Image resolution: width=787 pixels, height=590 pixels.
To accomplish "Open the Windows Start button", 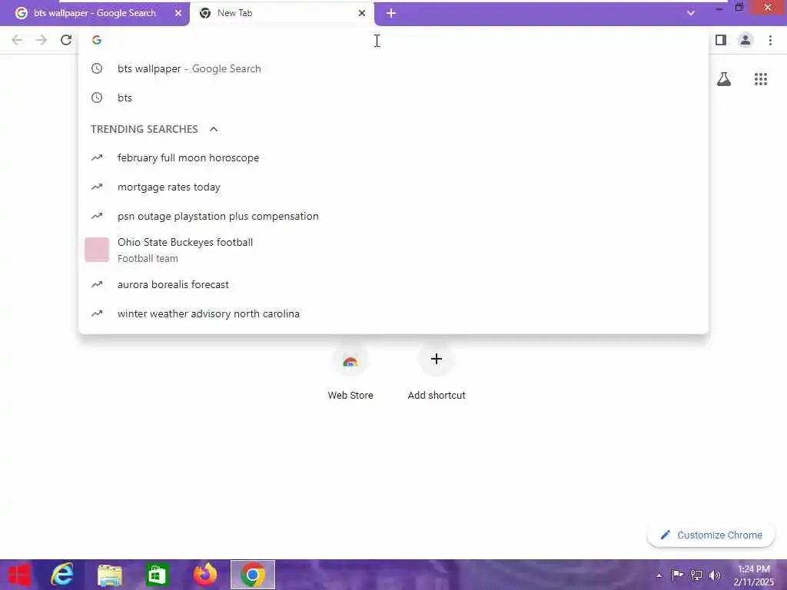I will click(x=19, y=575).
